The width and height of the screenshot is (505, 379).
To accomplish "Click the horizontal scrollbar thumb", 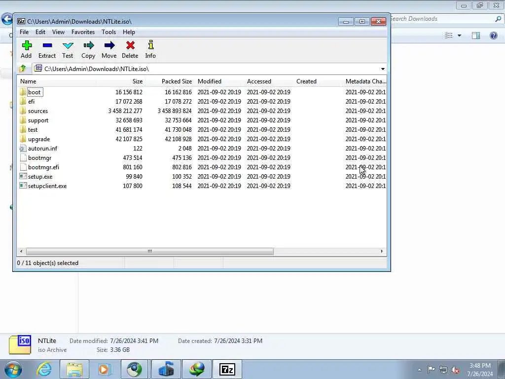I will tap(150, 251).
